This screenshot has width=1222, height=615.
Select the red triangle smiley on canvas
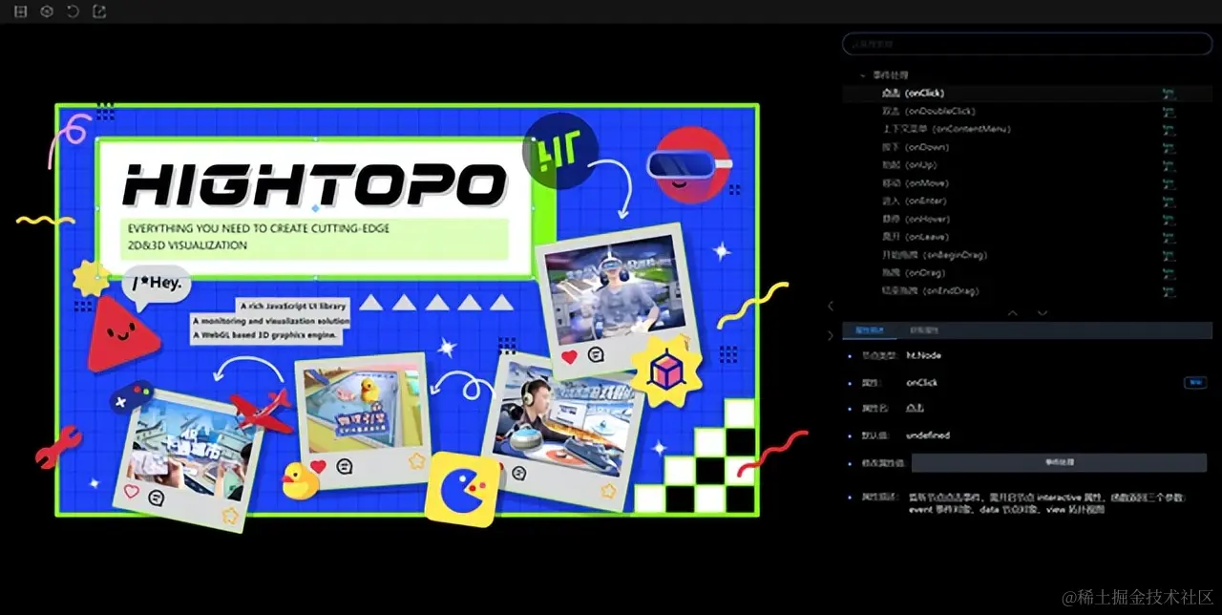pos(121,333)
